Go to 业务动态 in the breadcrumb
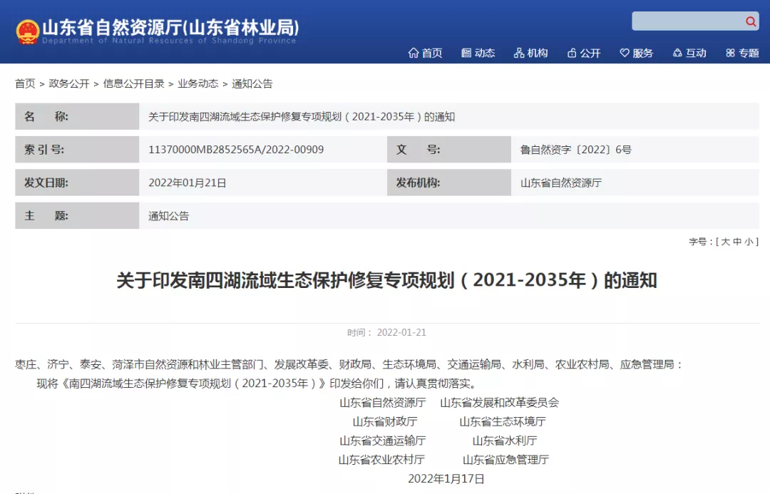Screen dimensions: 770x494 [x=198, y=83]
